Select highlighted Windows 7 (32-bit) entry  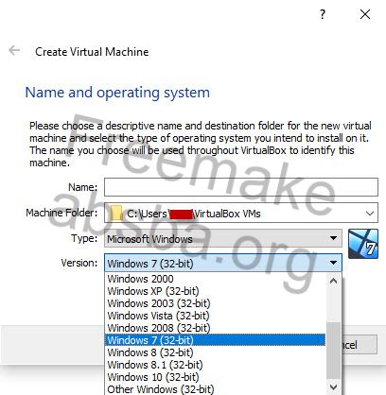pyautogui.click(x=215, y=340)
